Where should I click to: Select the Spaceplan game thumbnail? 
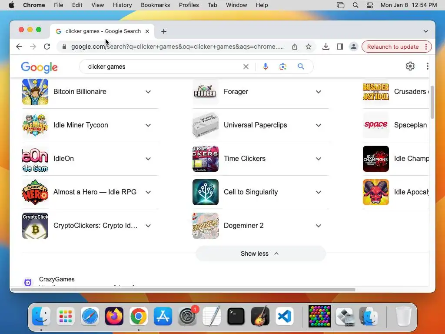click(x=376, y=125)
